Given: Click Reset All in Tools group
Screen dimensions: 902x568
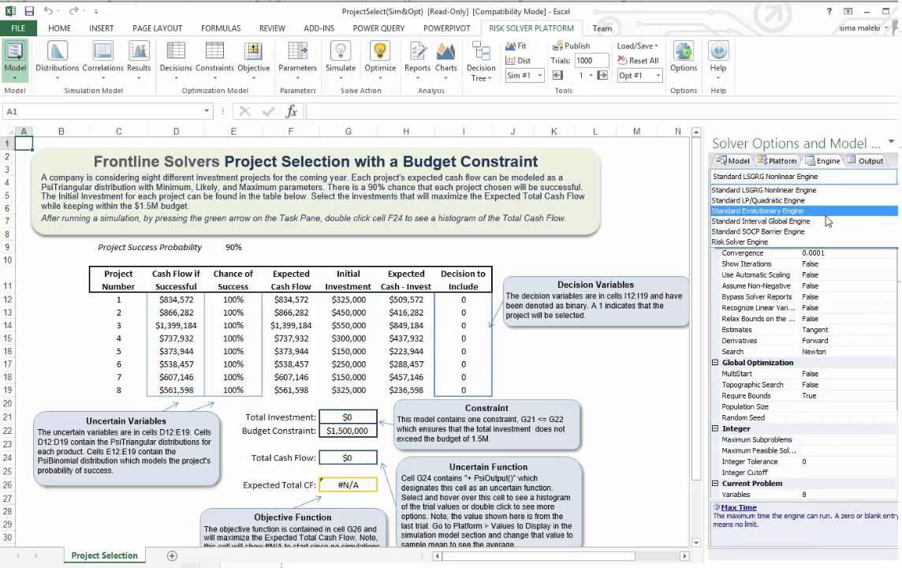Looking at the screenshot, I should (x=638, y=61).
